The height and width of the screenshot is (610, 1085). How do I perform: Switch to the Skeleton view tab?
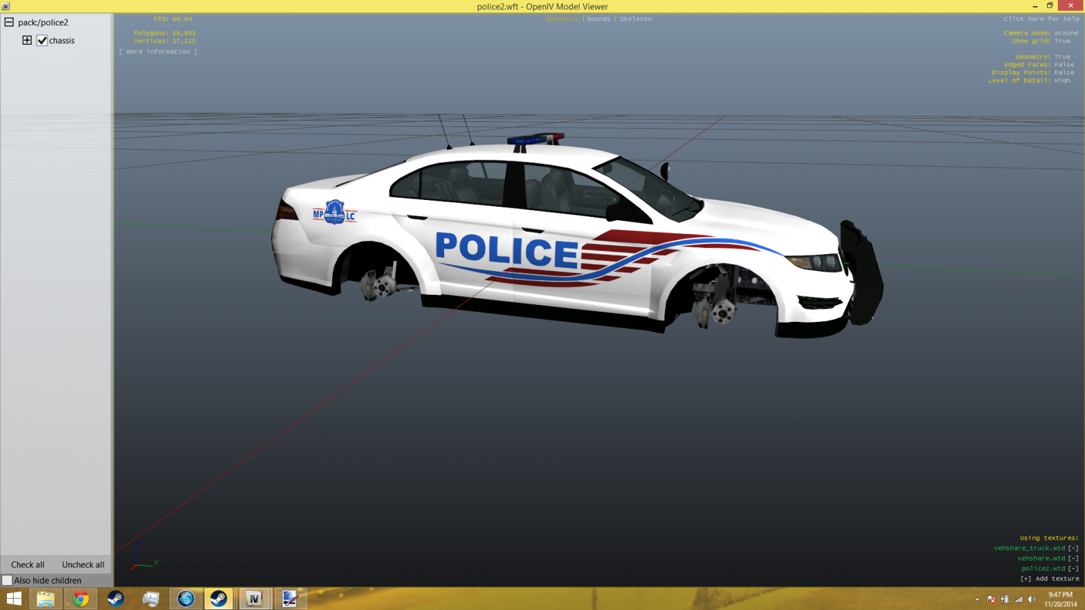(x=635, y=19)
